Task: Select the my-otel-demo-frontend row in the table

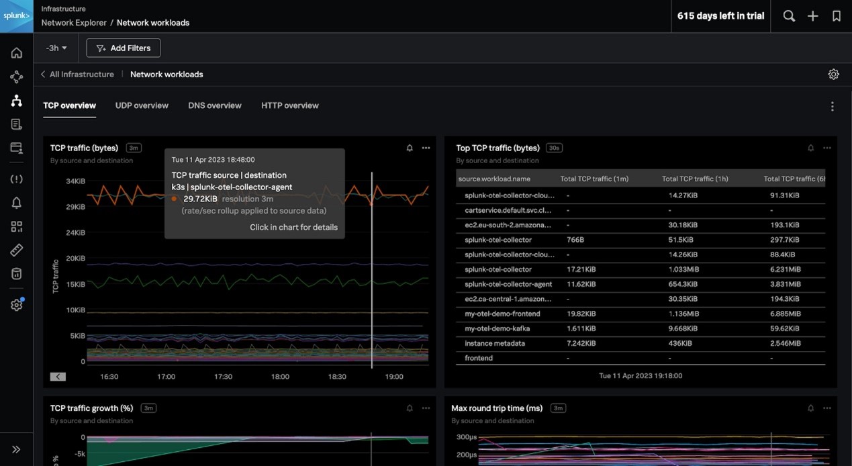Action: [502, 314]
